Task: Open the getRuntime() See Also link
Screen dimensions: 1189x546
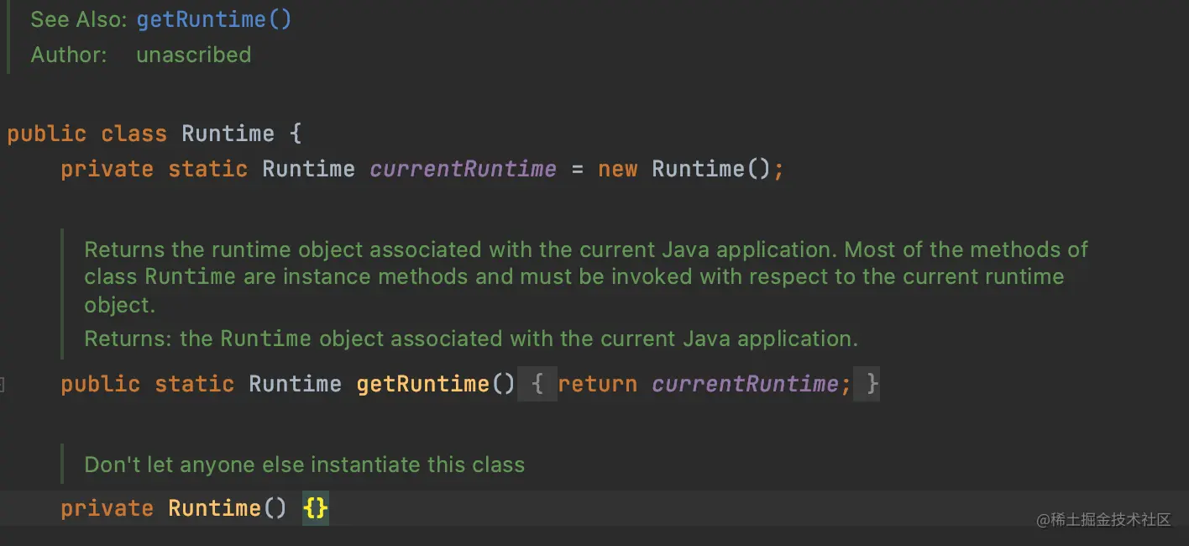Action: point(214,19)
